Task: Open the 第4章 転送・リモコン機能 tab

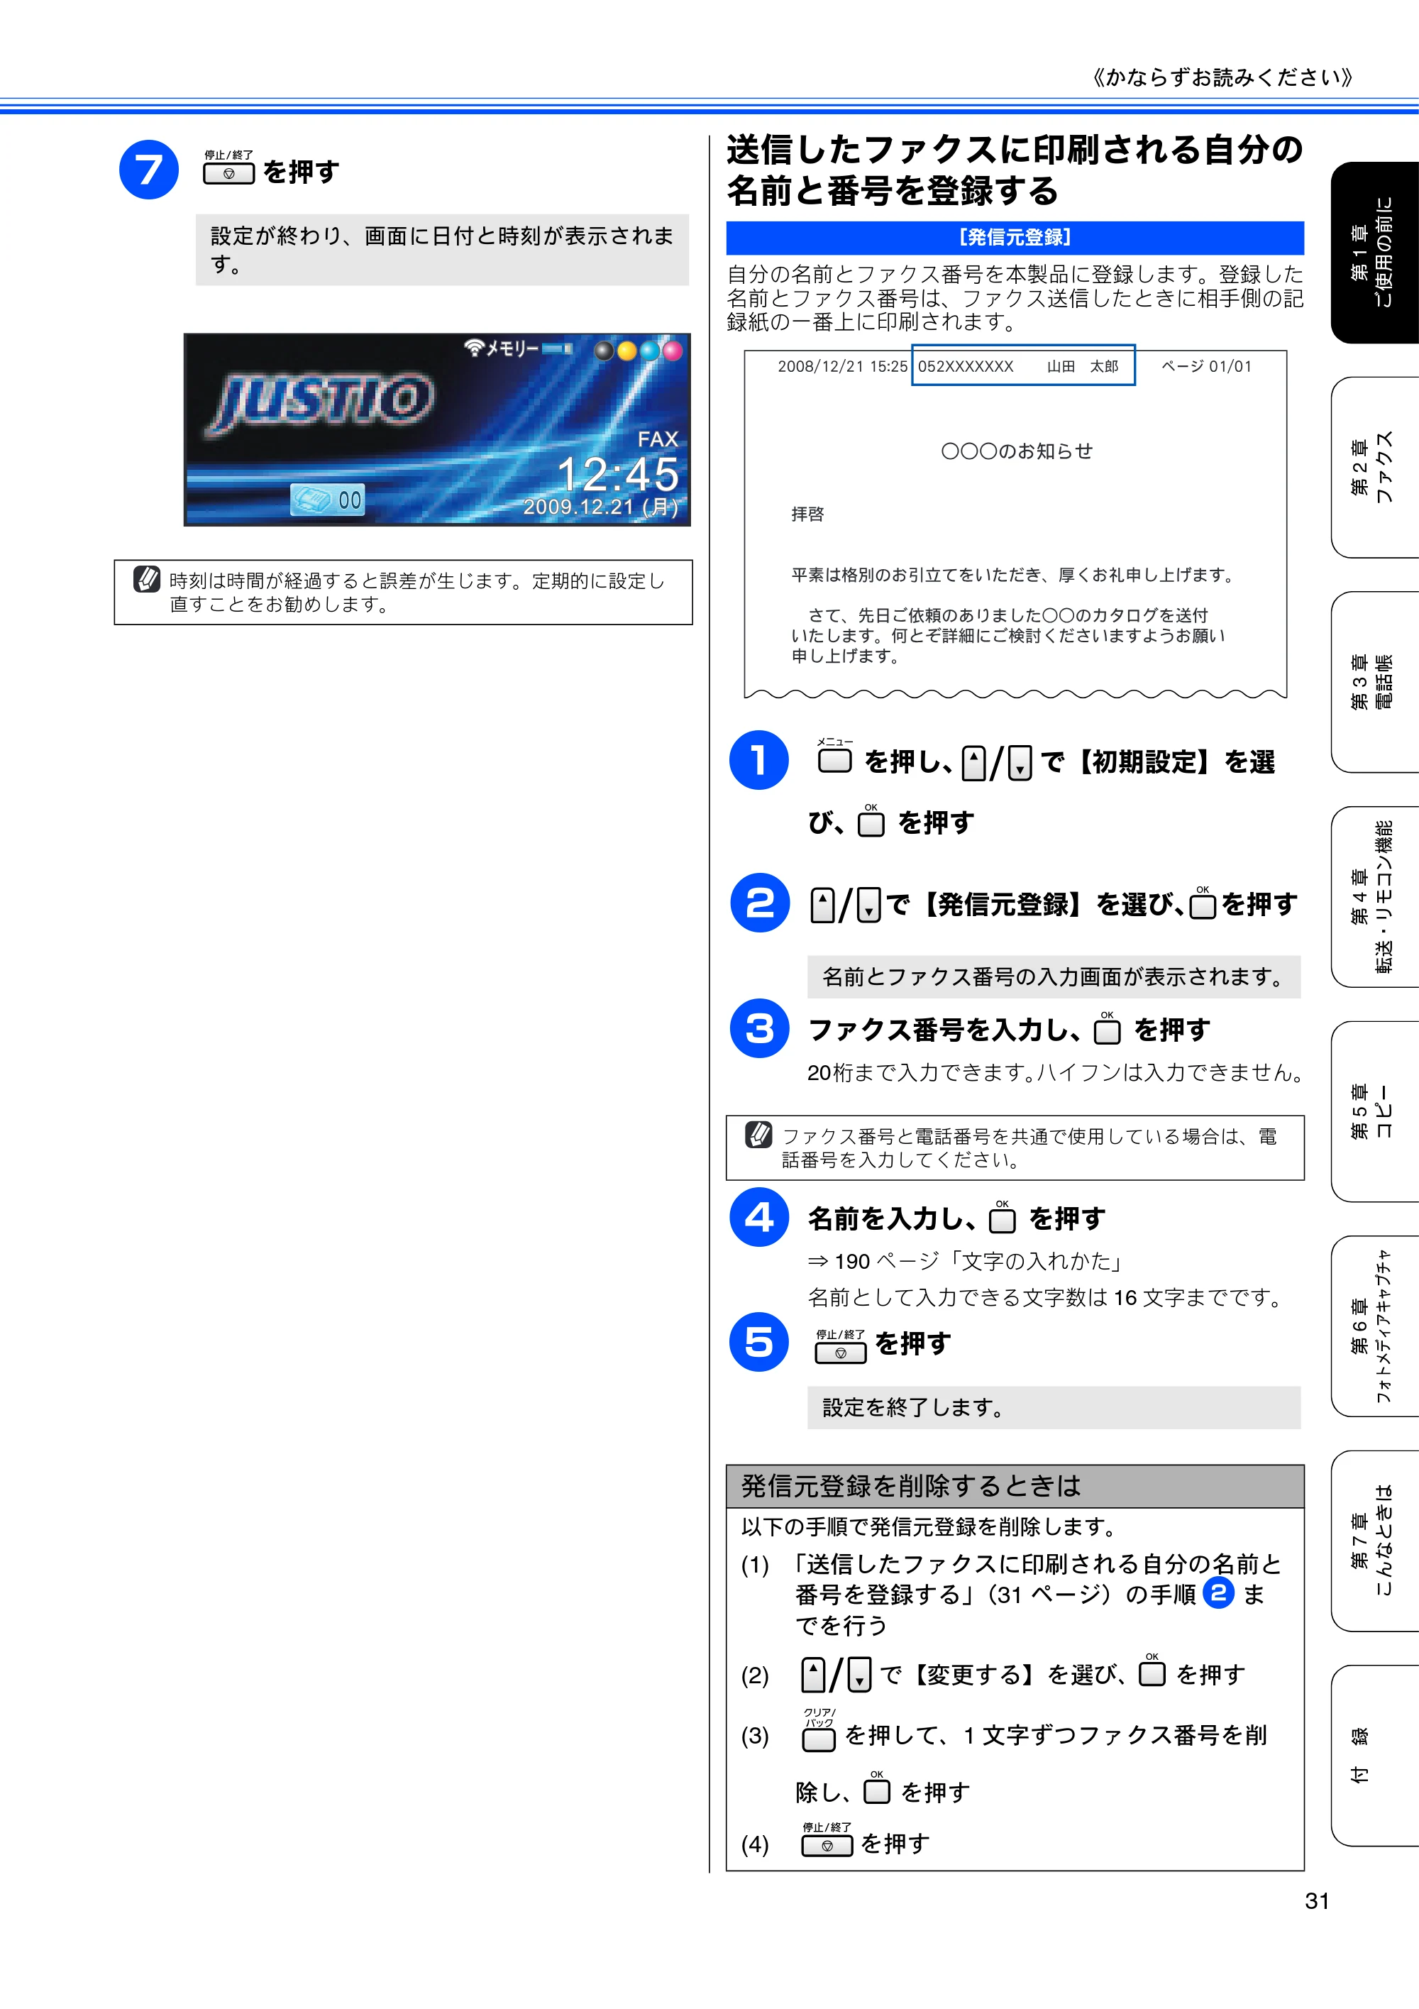Action: [1374, 897]
